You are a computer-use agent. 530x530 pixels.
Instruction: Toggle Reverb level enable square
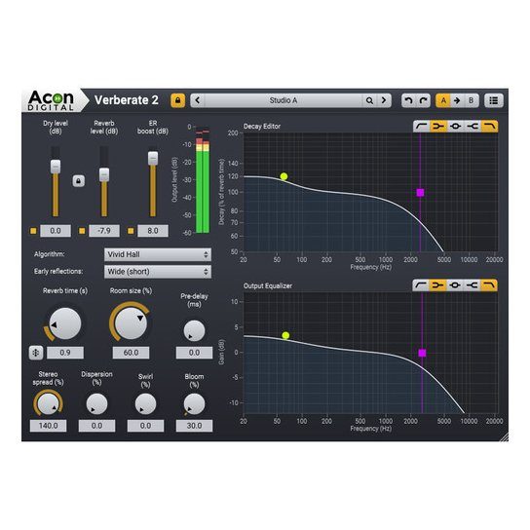click(x=82, y=231)
